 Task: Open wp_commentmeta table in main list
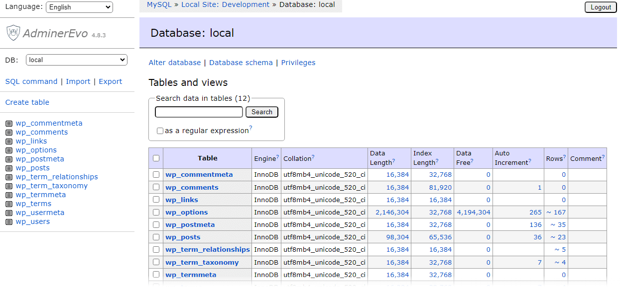[199, 175]
